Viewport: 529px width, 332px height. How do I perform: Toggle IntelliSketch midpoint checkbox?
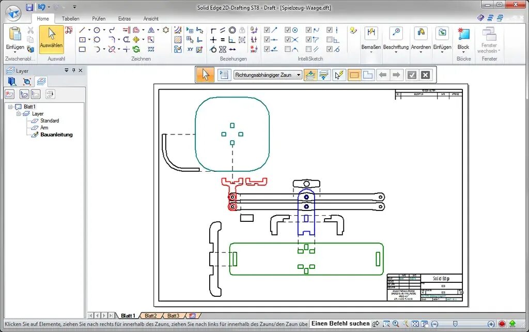click(x=267, y=40)
